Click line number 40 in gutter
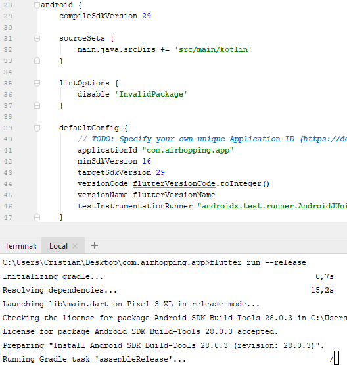The height and width of the screenshot is (365, 347). click(x=8, y=139)
